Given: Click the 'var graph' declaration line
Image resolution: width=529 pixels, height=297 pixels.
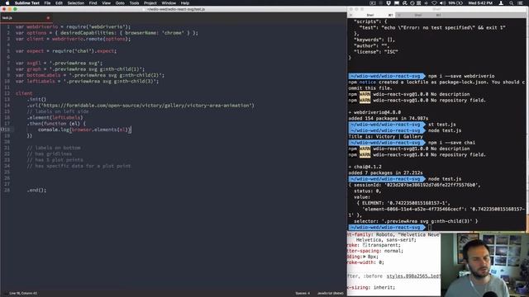Looking at the screenshot, I should coord(80,69).
